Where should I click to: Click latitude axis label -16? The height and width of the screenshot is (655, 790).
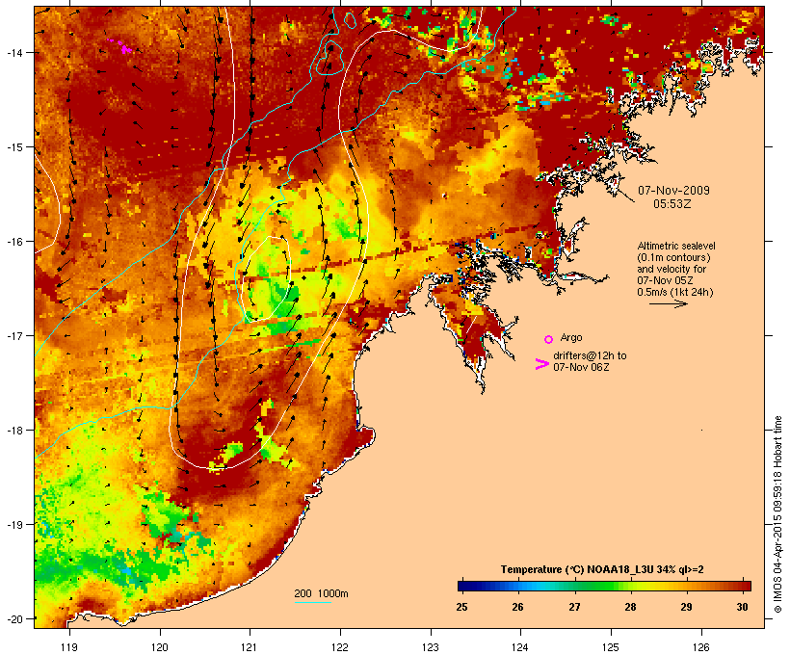click(13, 242)
